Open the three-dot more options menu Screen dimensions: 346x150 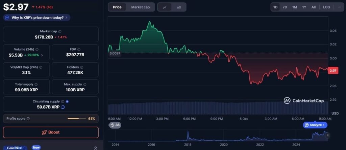339,7
